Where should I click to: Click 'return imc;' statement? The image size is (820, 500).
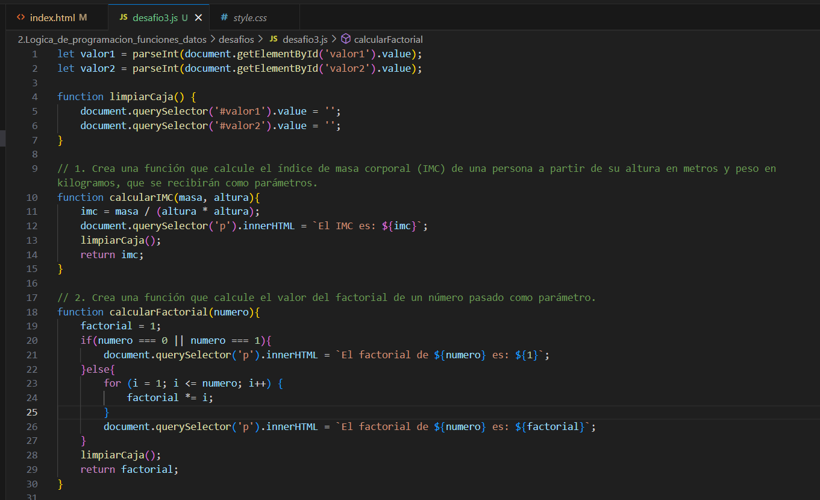click(112, 255)
